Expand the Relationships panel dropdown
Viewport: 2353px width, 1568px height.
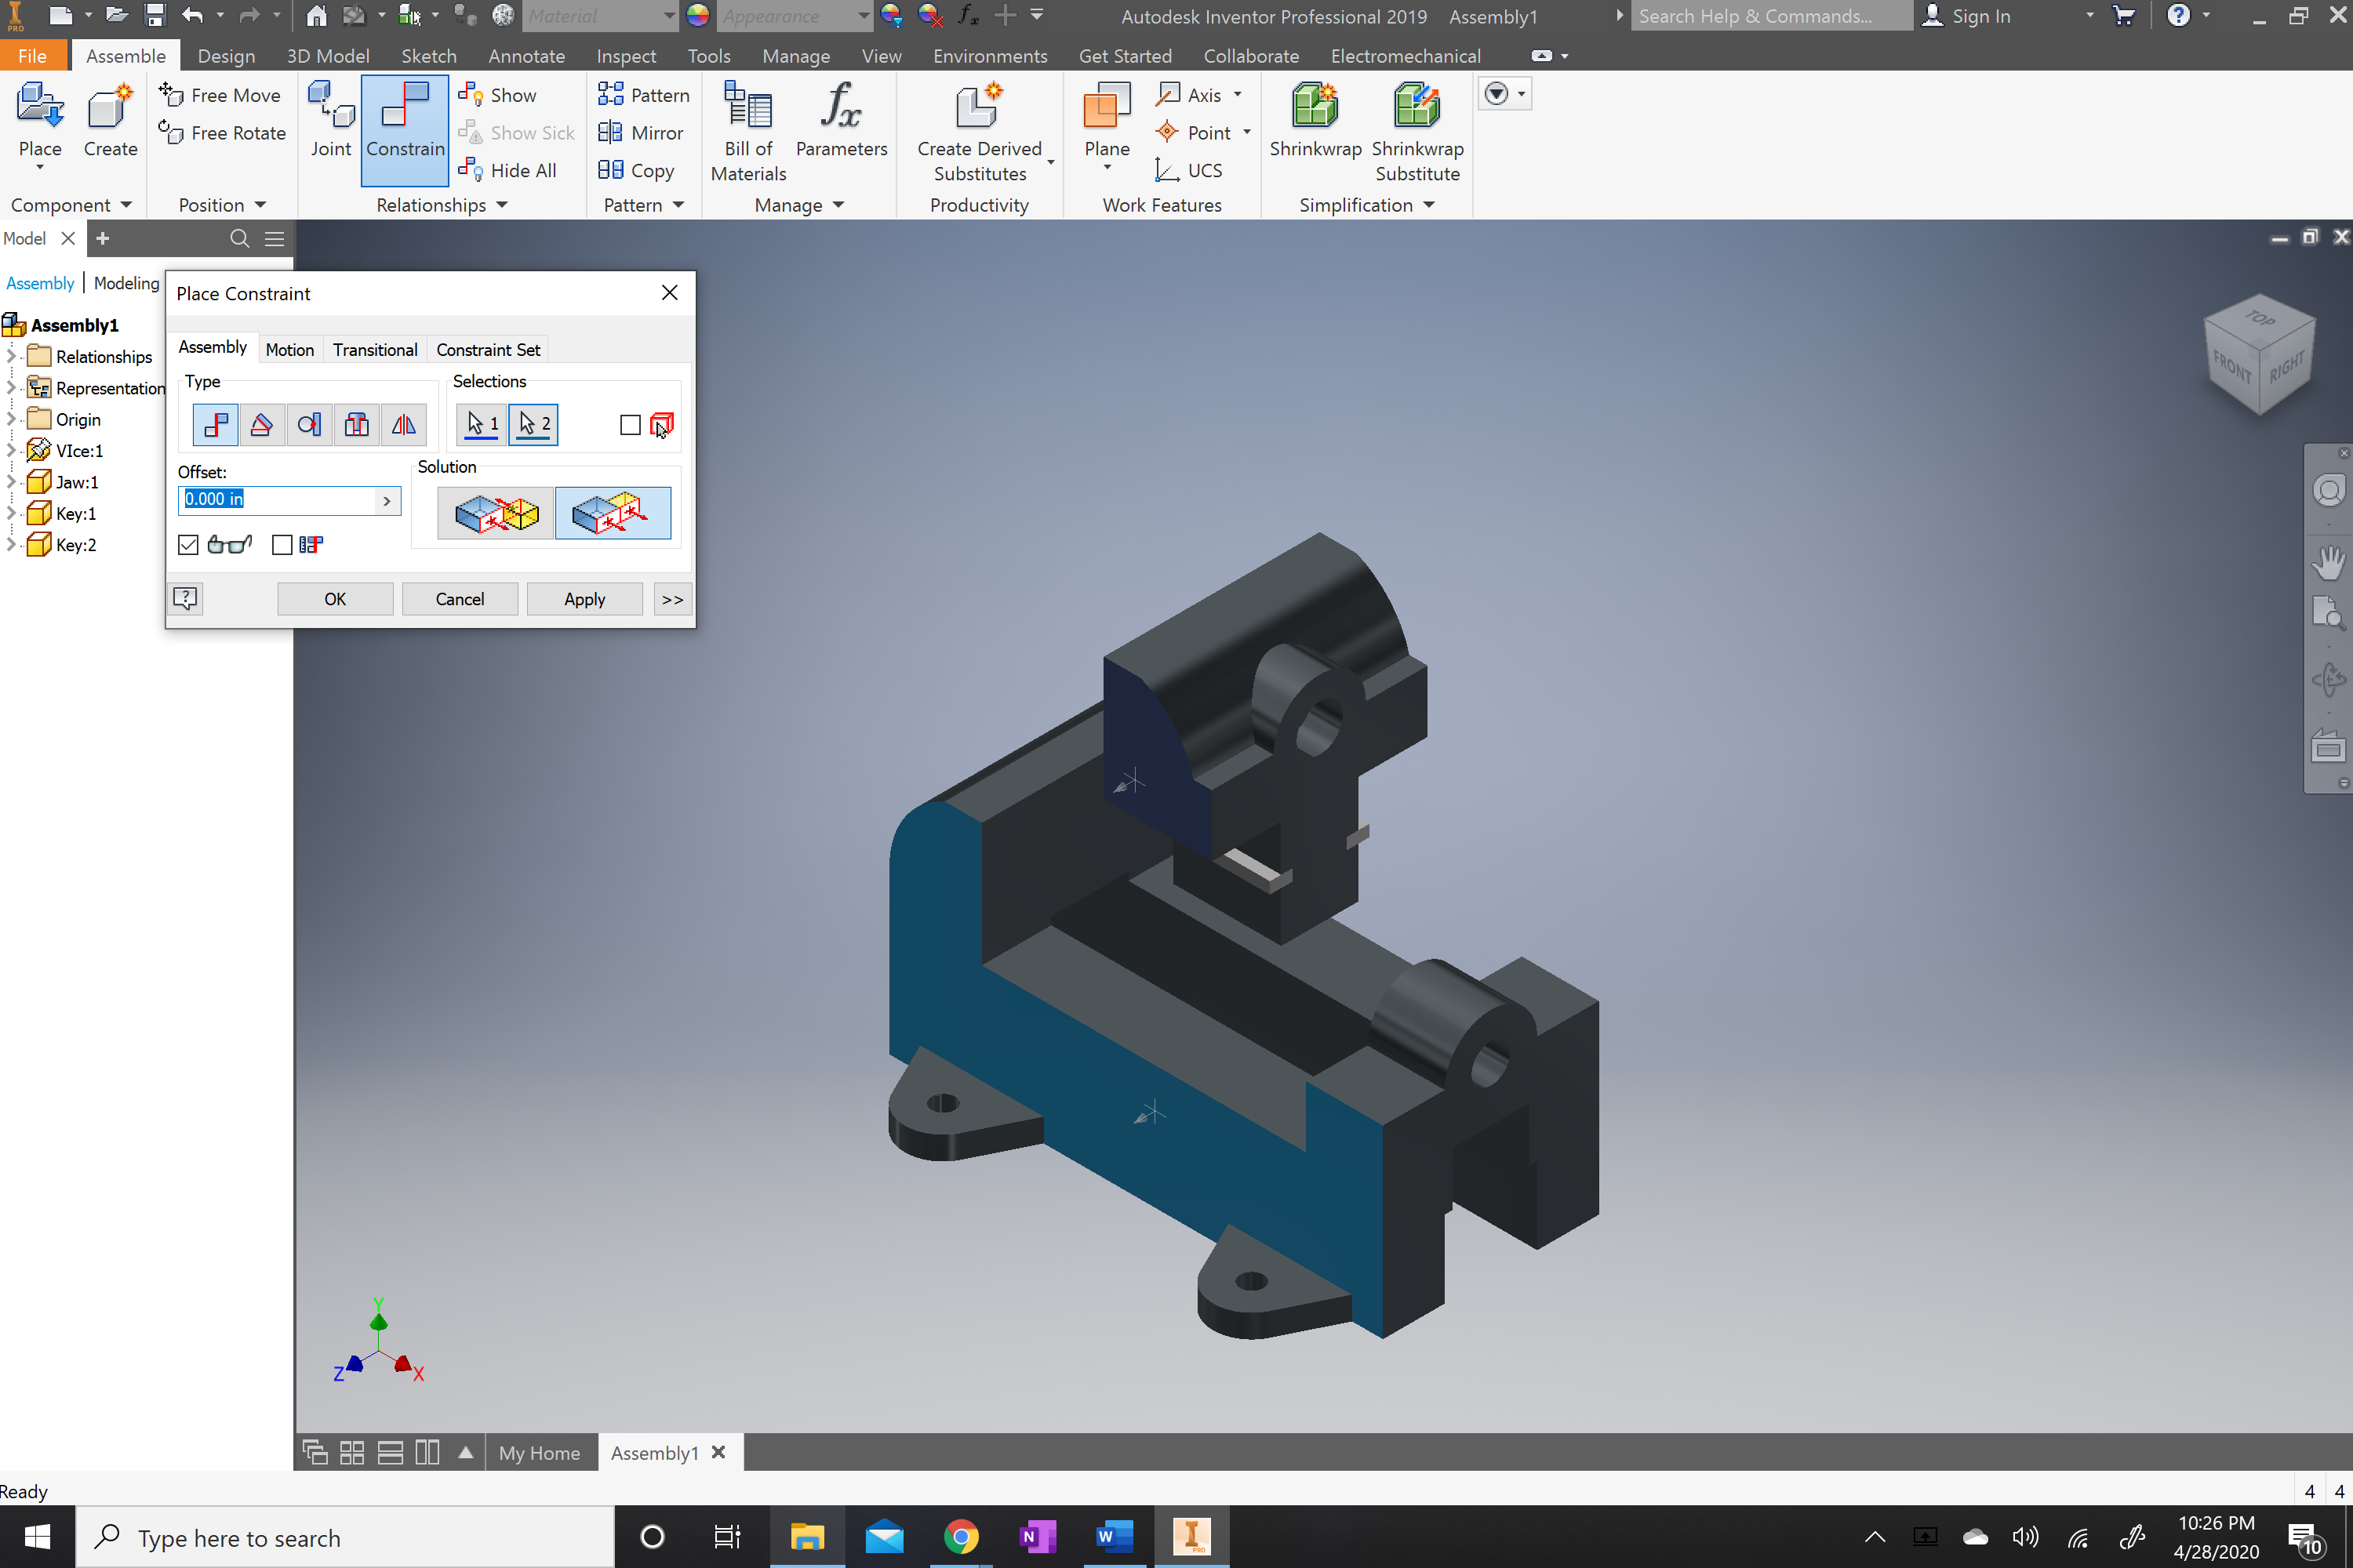coord(502,205)
